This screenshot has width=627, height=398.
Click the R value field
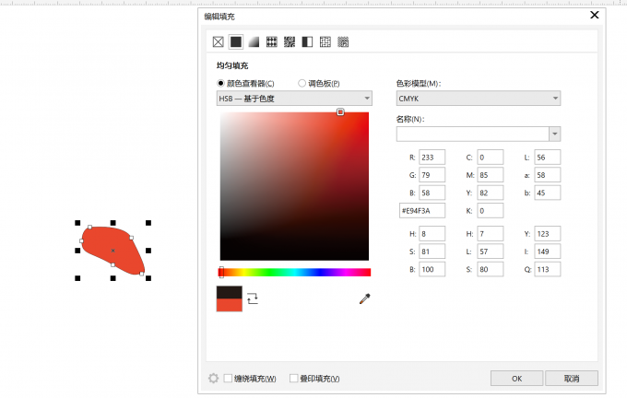(432, 158)
